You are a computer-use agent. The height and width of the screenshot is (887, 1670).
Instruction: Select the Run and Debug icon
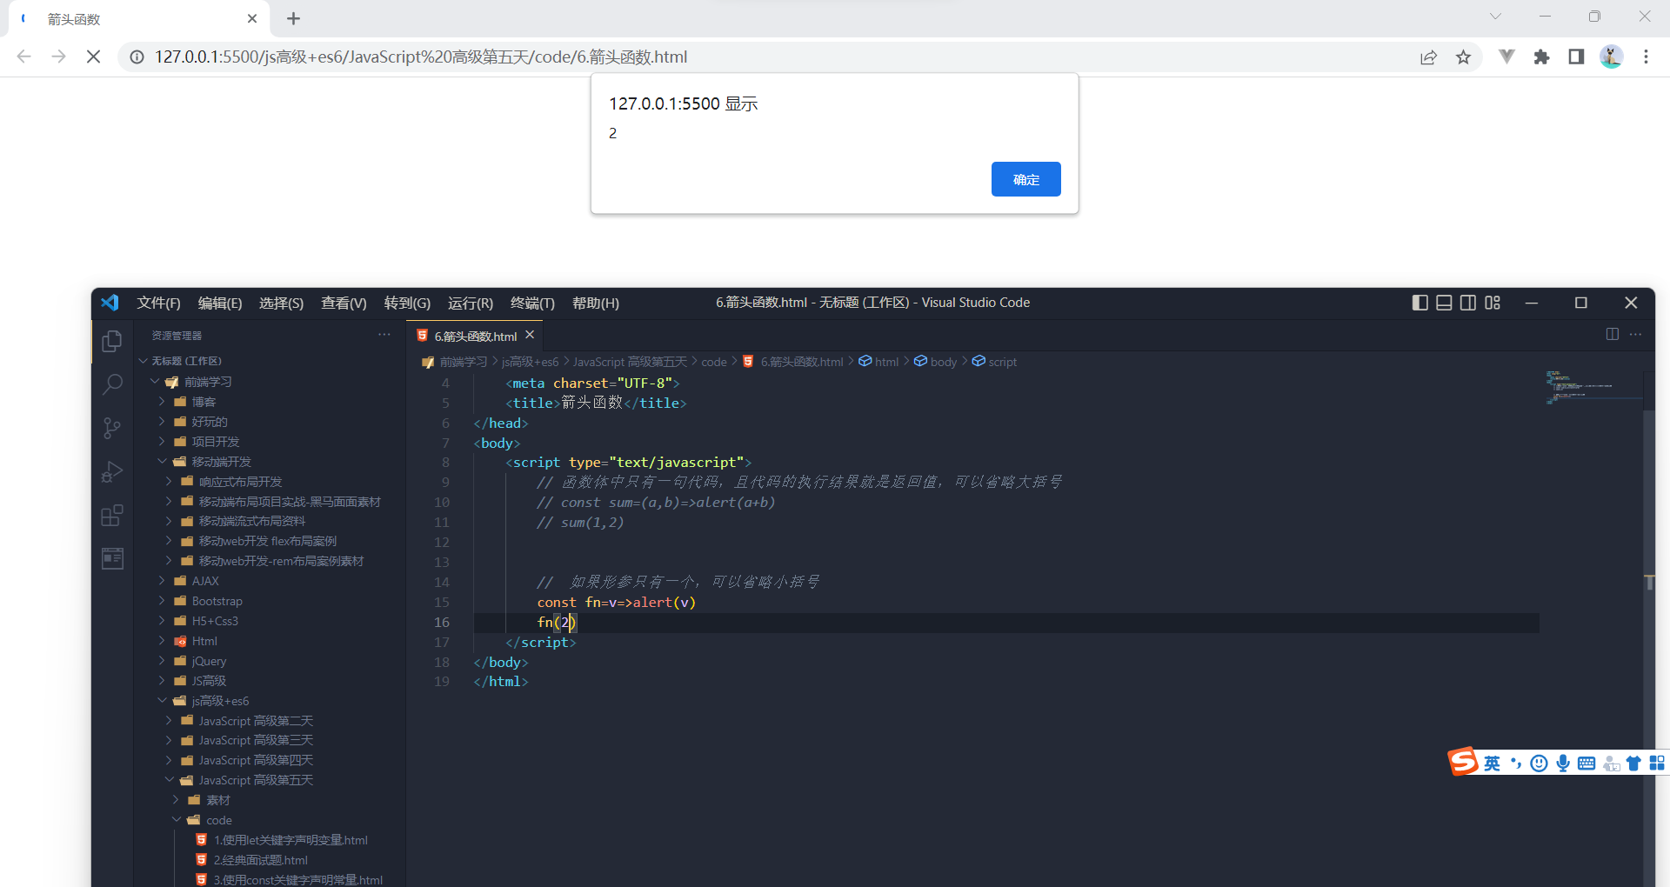(x=111, y=472)
